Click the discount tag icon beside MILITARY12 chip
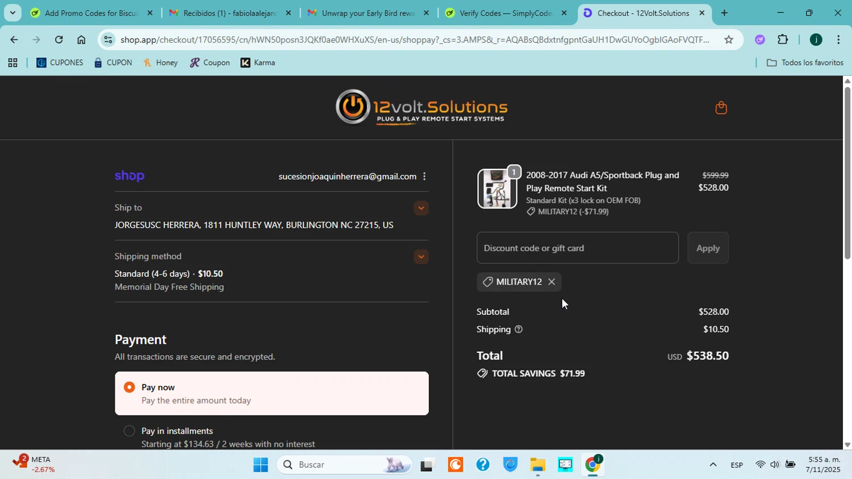 click(488, 282)
